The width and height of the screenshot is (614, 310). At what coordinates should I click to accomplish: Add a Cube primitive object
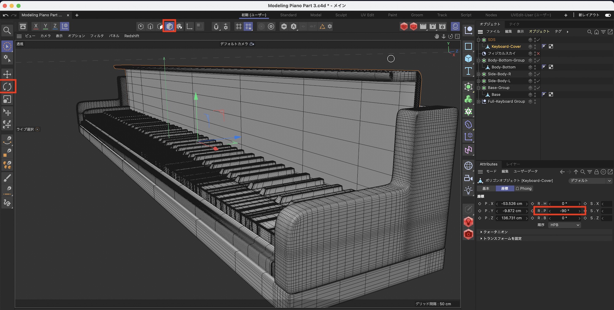point(468,58)
